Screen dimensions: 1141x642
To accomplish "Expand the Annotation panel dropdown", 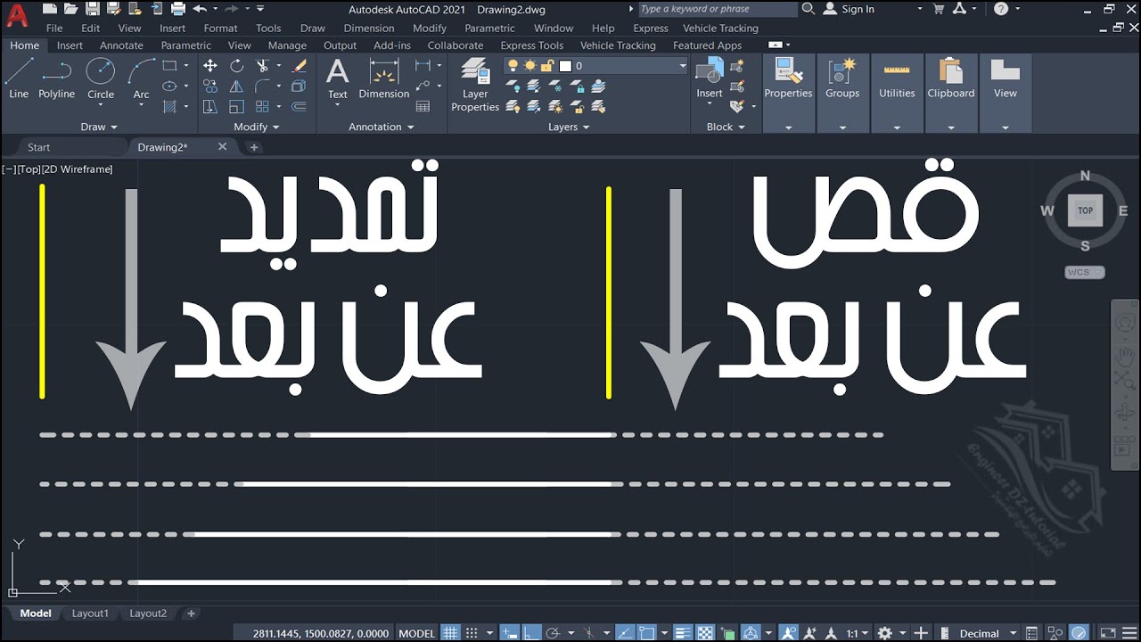I will coord(381,127).
